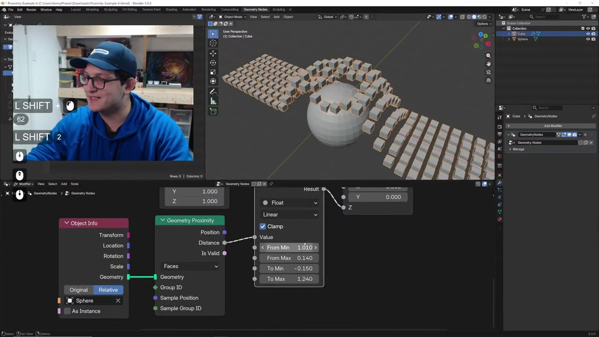Click the hand pan view gizmo
The height and width of the screenshot is (337, 599).
(x=488, y=64)
